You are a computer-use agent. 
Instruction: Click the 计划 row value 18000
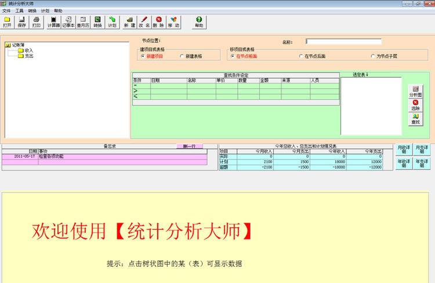(328, 162)
